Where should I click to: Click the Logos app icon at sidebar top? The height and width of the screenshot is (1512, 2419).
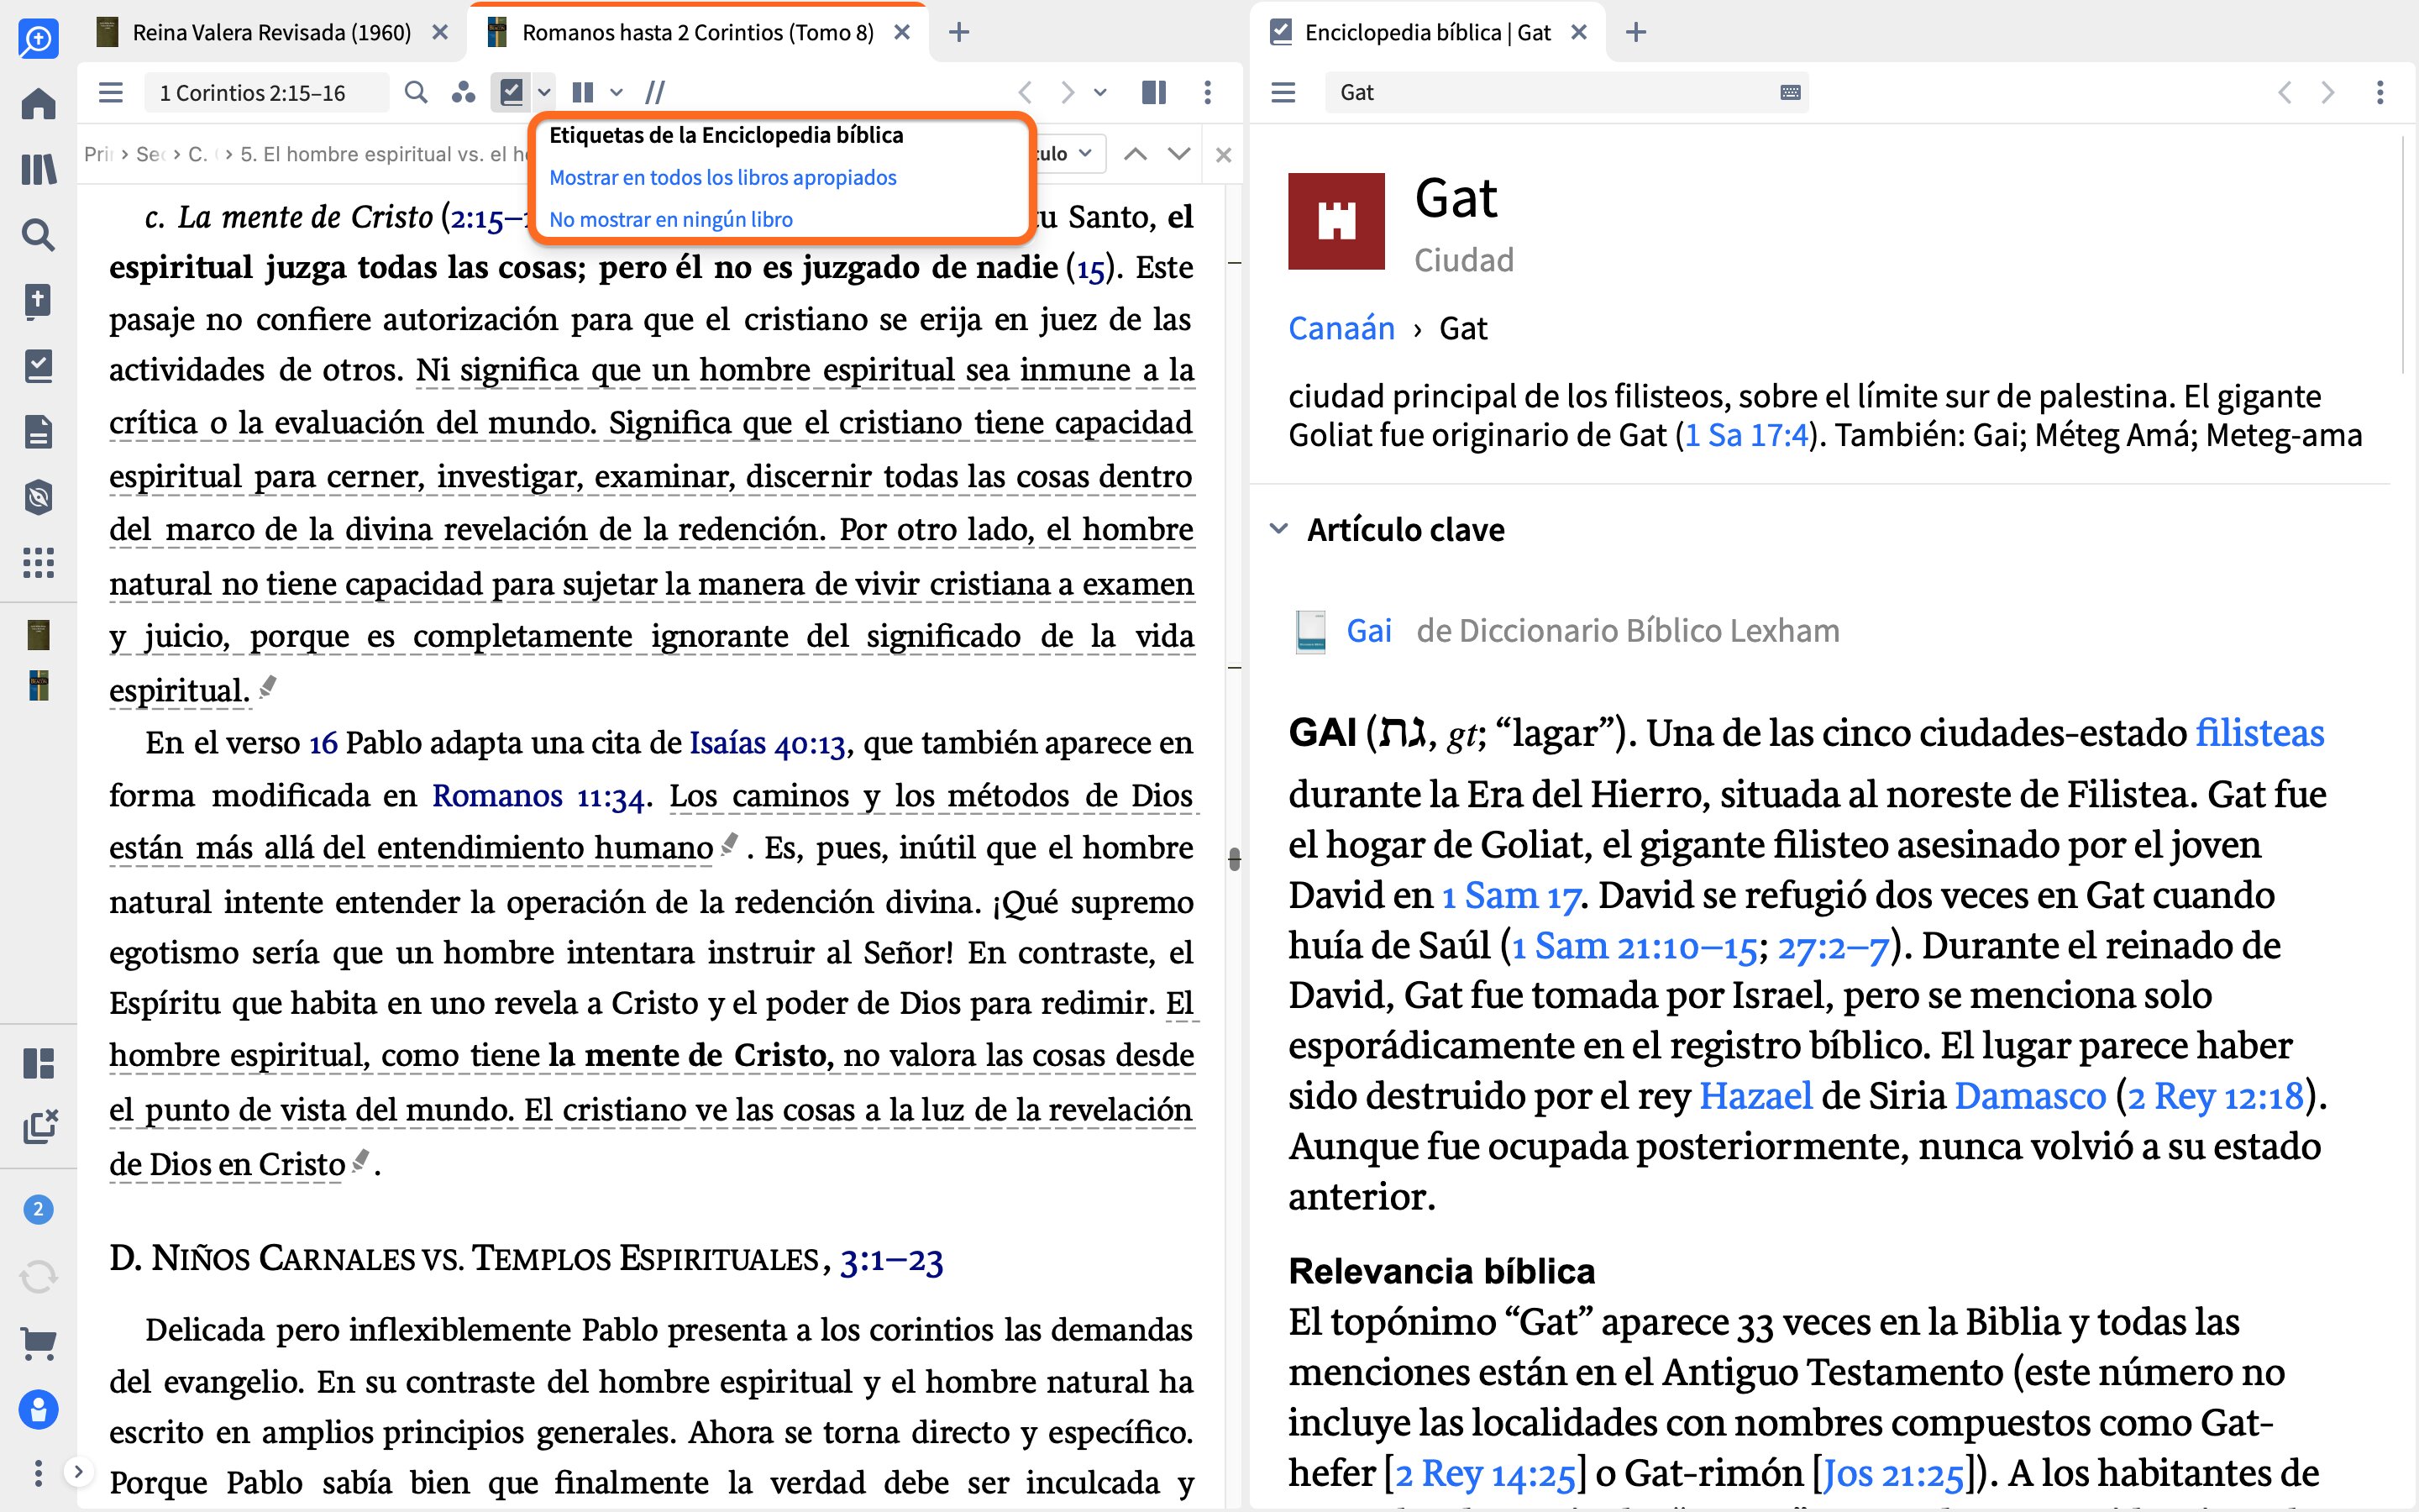coord(38,39)
